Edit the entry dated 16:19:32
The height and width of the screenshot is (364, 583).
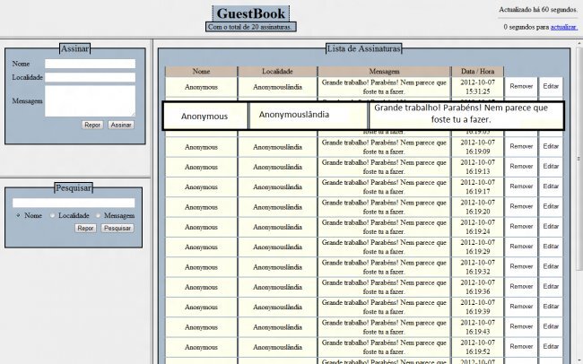pyautogui.click(x=551, y=266)
